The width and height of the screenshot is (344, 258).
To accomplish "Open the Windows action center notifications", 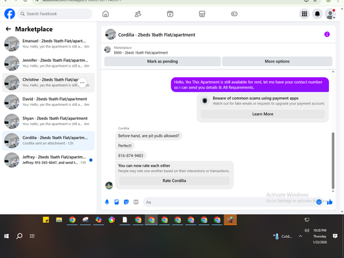I will coord(335,236).
